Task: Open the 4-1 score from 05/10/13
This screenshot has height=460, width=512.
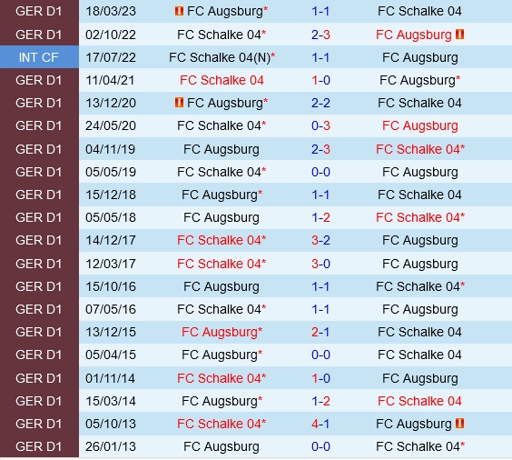Action: click(x=320, y=424)
